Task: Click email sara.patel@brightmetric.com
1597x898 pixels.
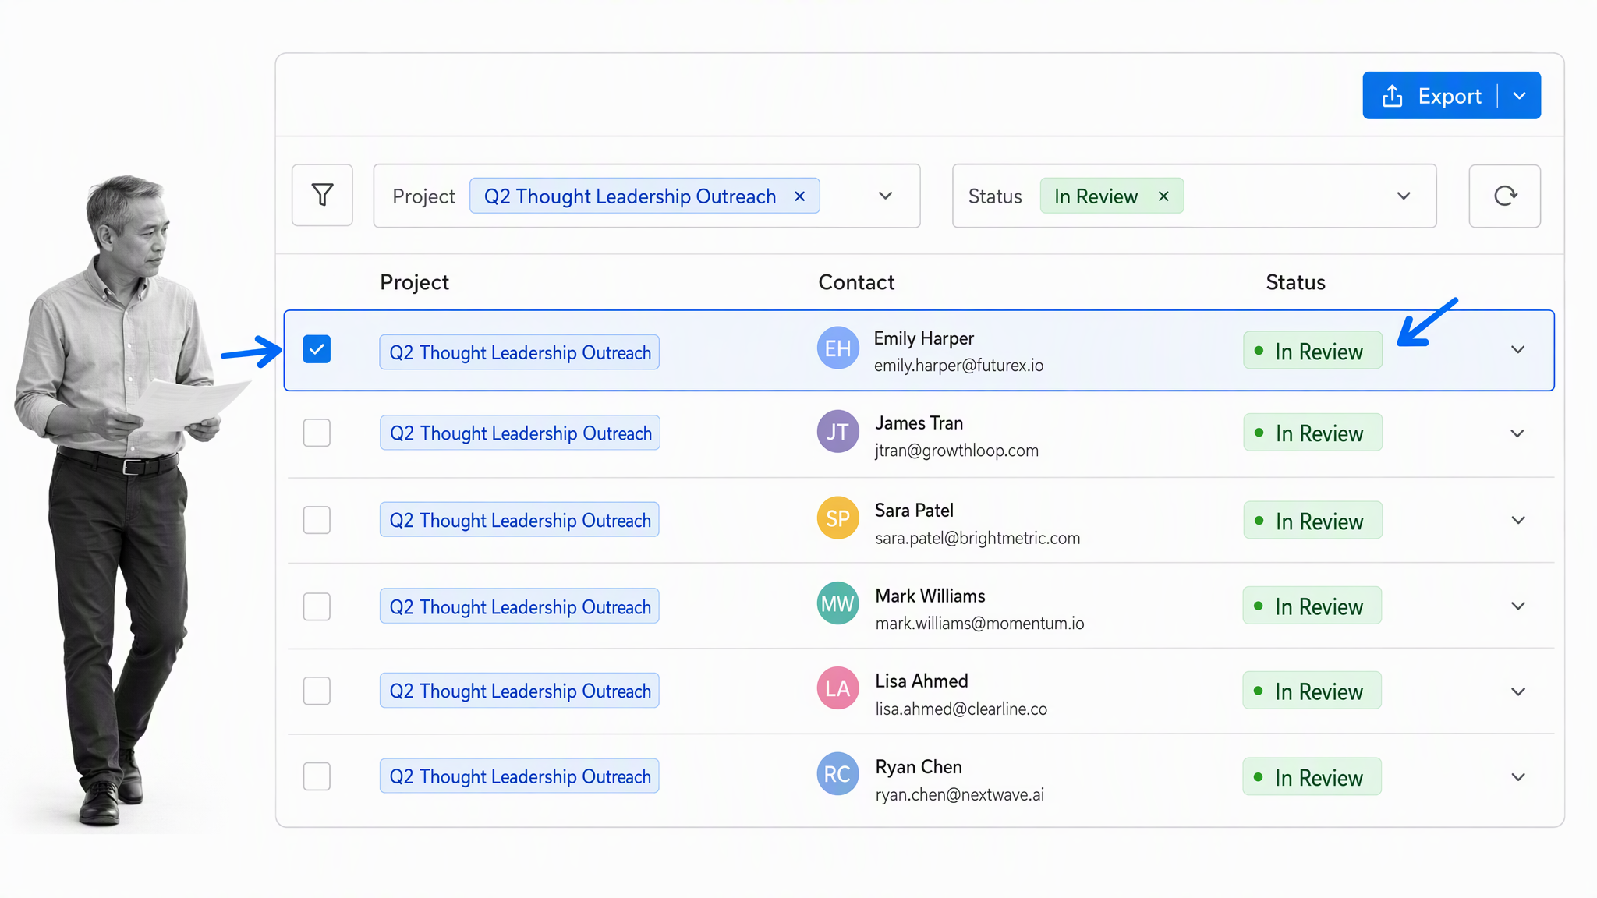Action: coord(977,538)
